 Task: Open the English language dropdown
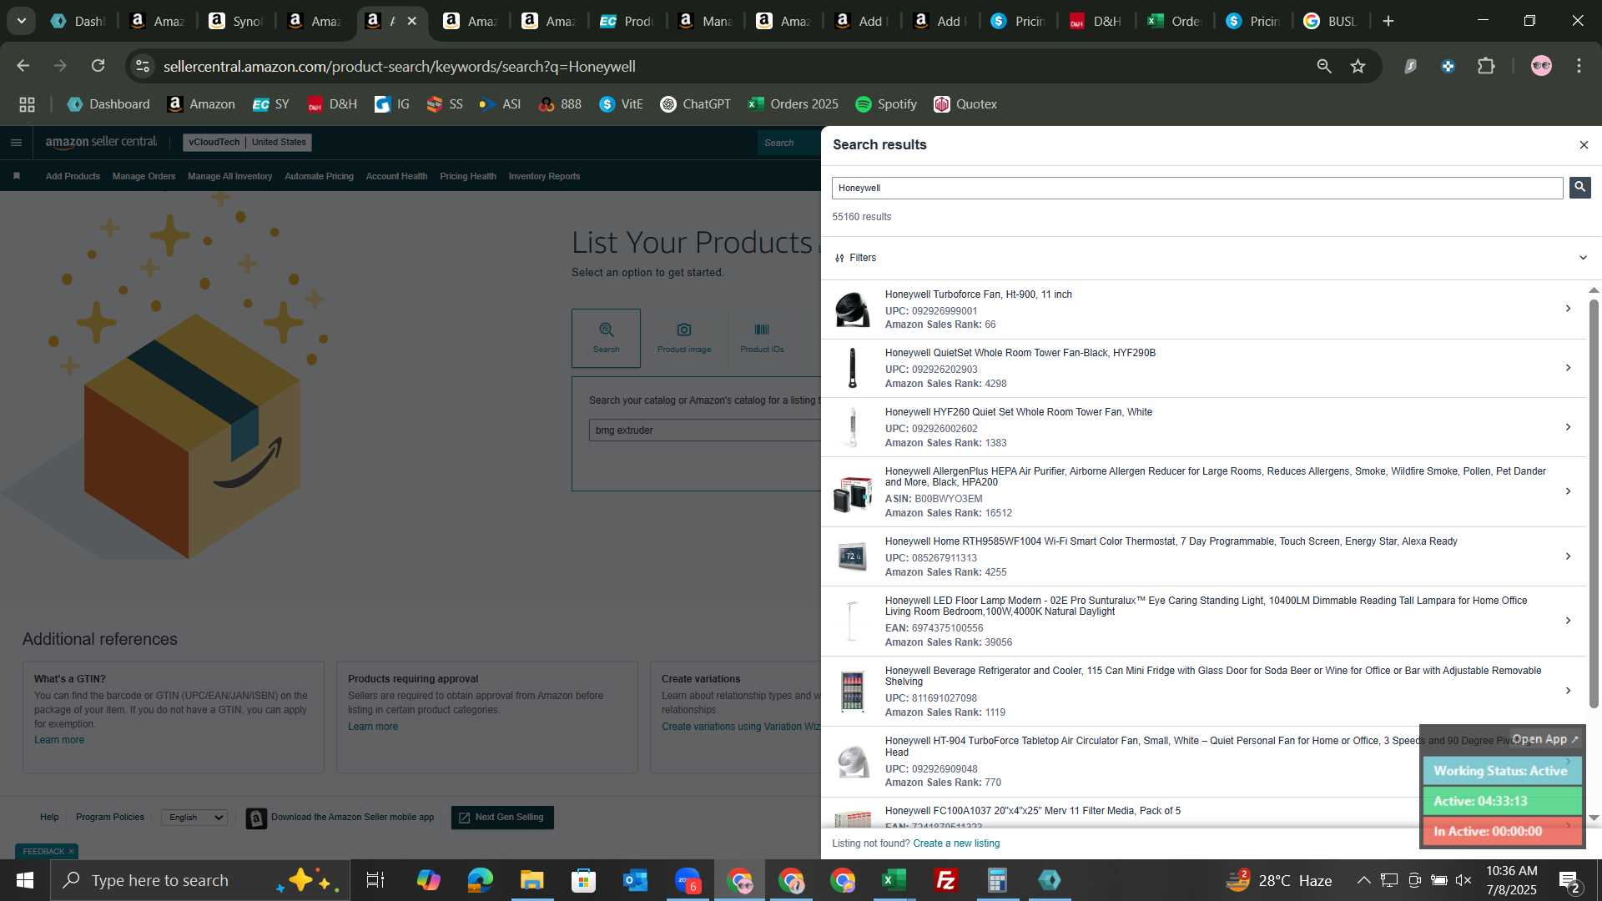pos(194,818)
